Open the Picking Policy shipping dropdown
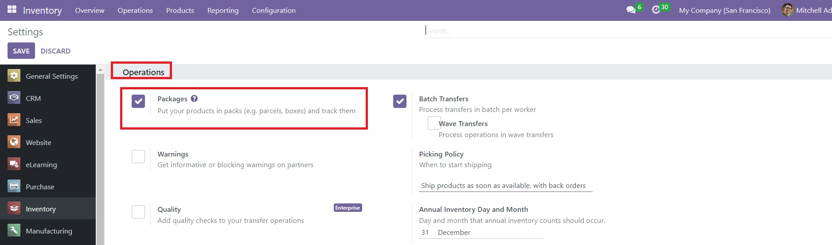This screenshot has height=245, width=832. [505, 186]
